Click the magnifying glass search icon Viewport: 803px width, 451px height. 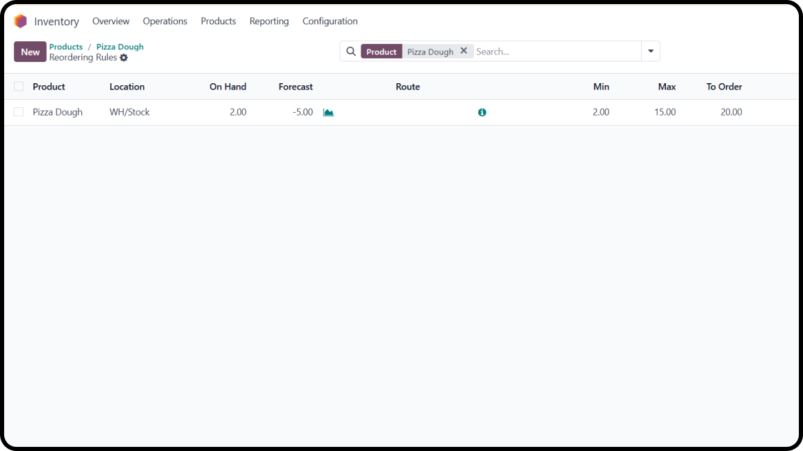(351, 52)
